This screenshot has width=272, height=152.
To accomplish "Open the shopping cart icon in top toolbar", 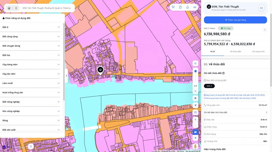I will click(x=173, y=7).
